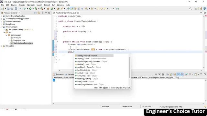
Task: Toggle Link with Editor in Package Explorer
Action: [39, 13]
